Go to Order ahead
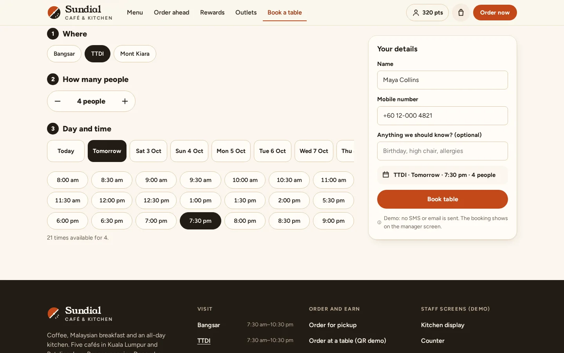This screenshot has height=353, width=564. tap(172, 13)
